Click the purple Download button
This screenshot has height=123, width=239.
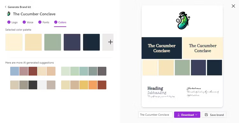(187, 115)
